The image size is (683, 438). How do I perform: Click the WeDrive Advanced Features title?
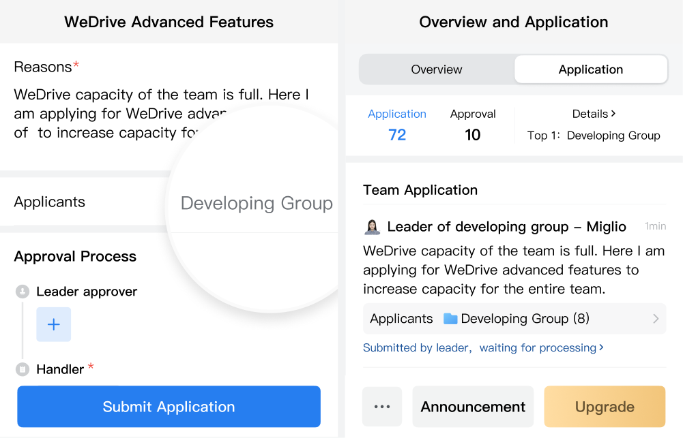169,22
